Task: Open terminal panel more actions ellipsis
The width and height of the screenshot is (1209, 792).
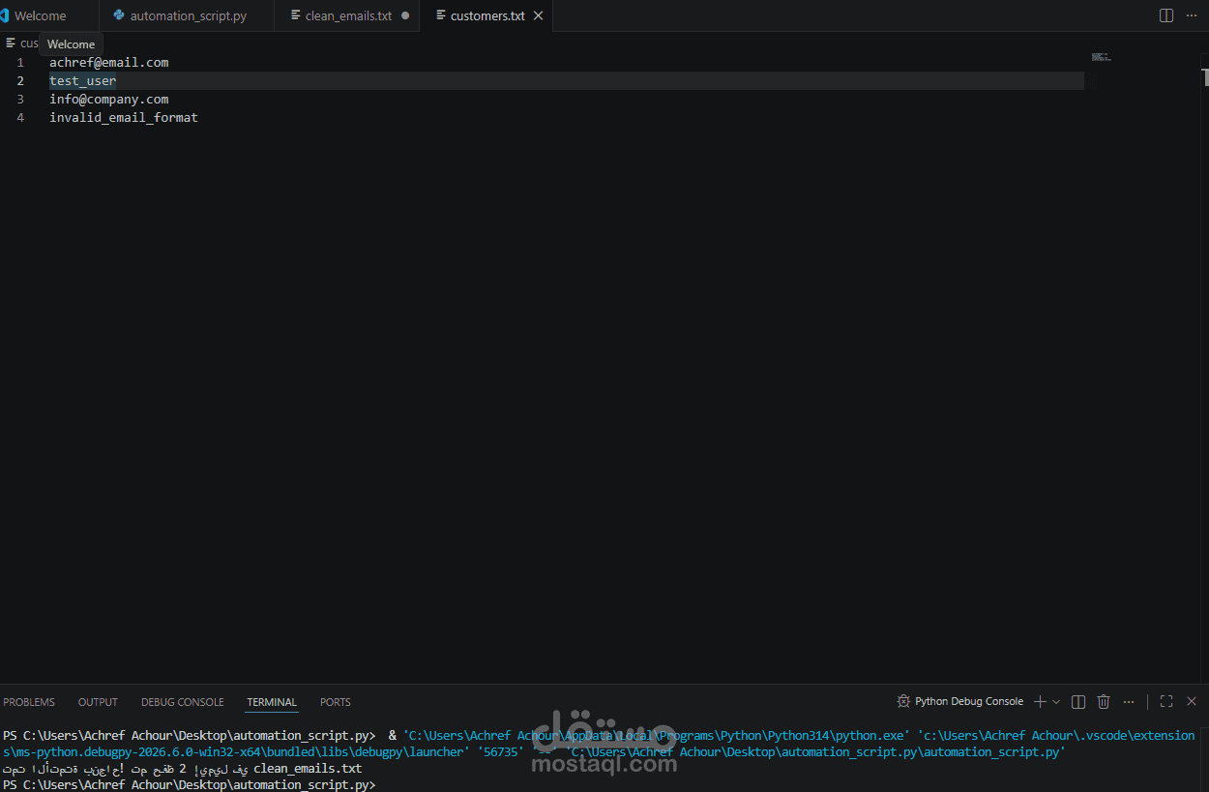Action: tap(1129, 701)
